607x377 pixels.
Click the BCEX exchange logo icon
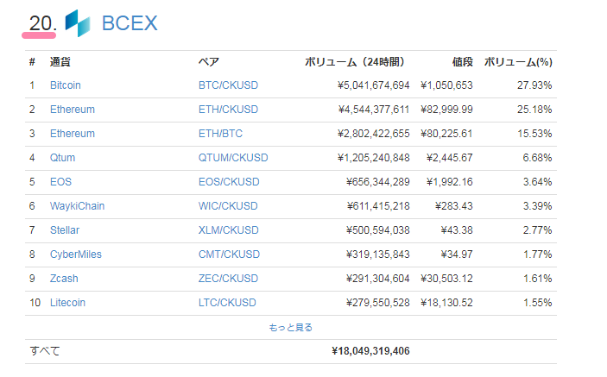point(78,23)
